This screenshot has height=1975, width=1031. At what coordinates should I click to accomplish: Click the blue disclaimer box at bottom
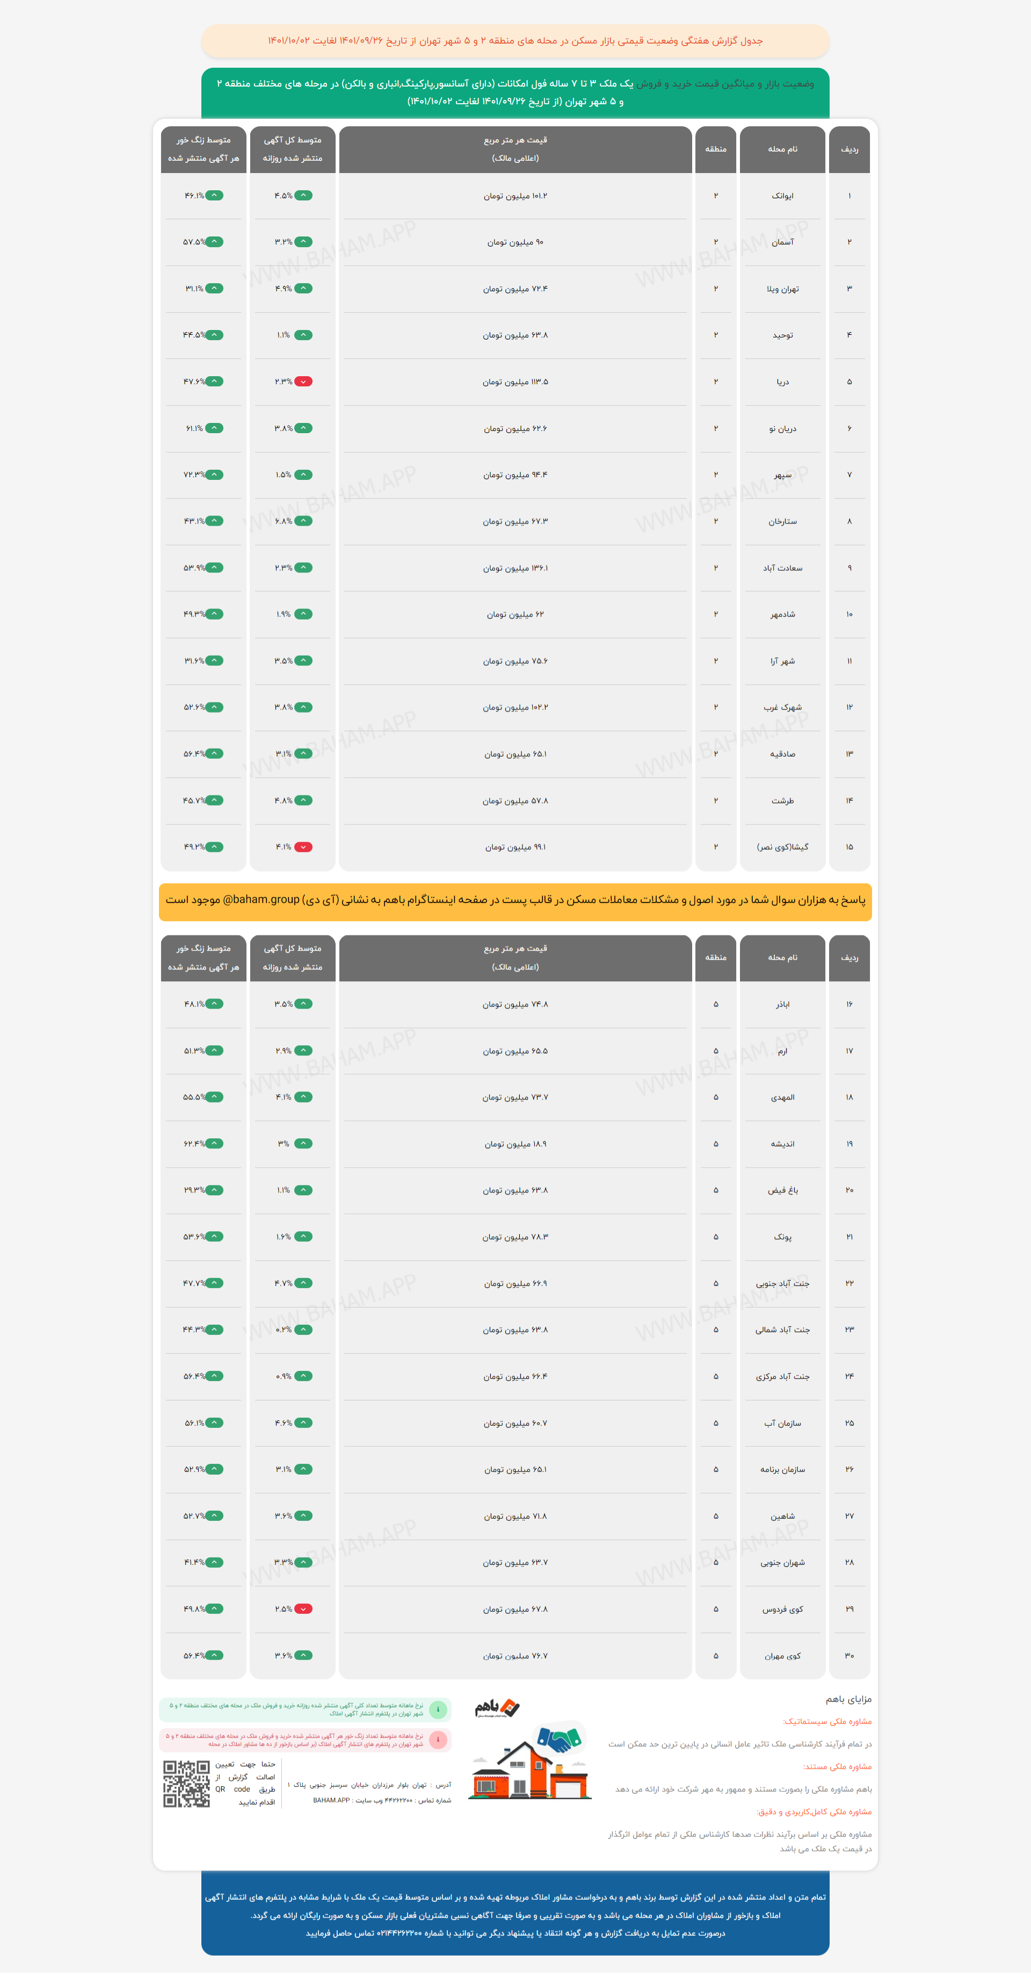pyautogui.click(x=515, y=1914)
